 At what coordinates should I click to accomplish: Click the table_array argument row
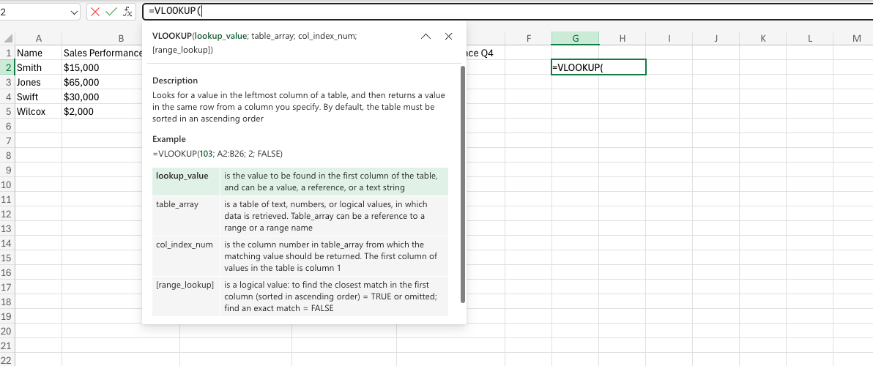coord(300,216)
